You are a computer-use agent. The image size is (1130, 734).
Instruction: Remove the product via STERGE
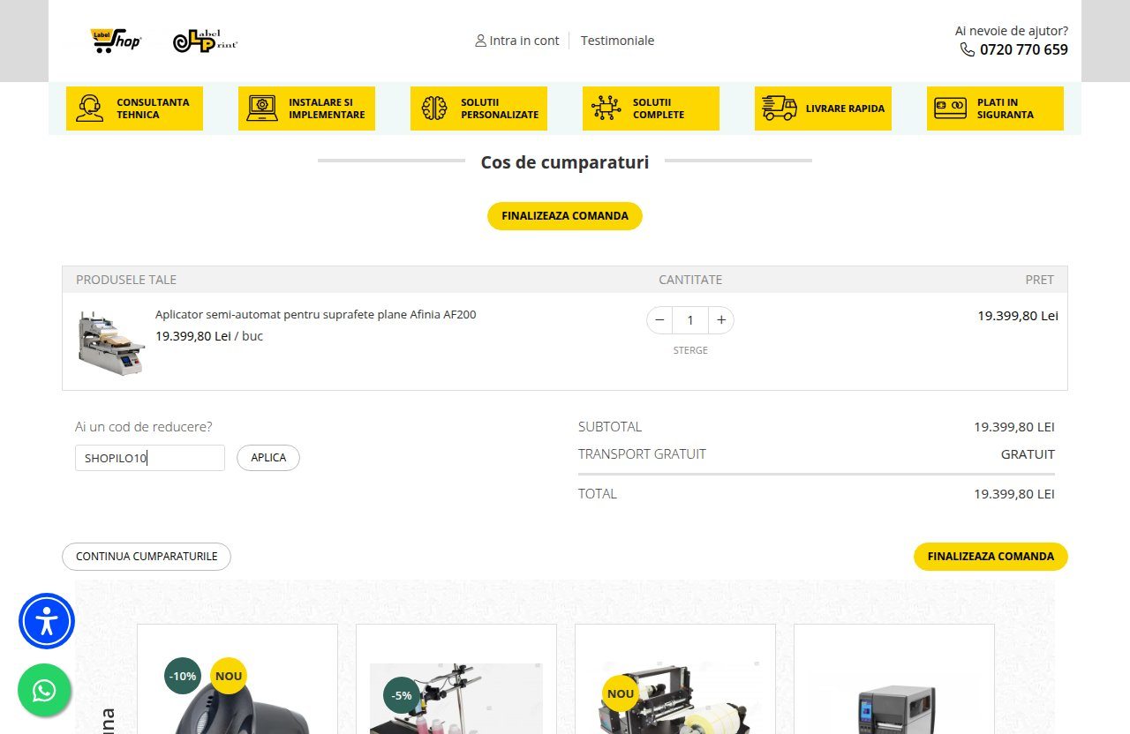[x=690, y=350]
